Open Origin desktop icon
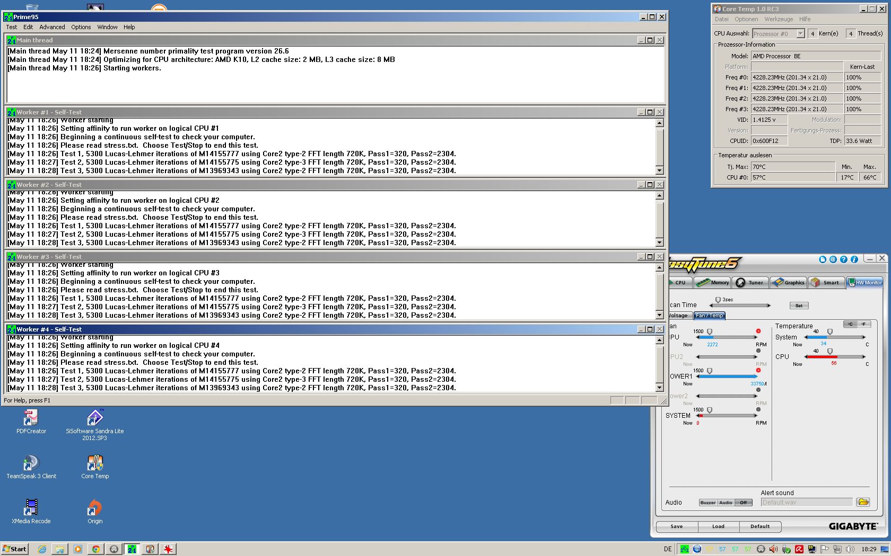The height and width of the screenshot is (556, 891). [95, 512]
